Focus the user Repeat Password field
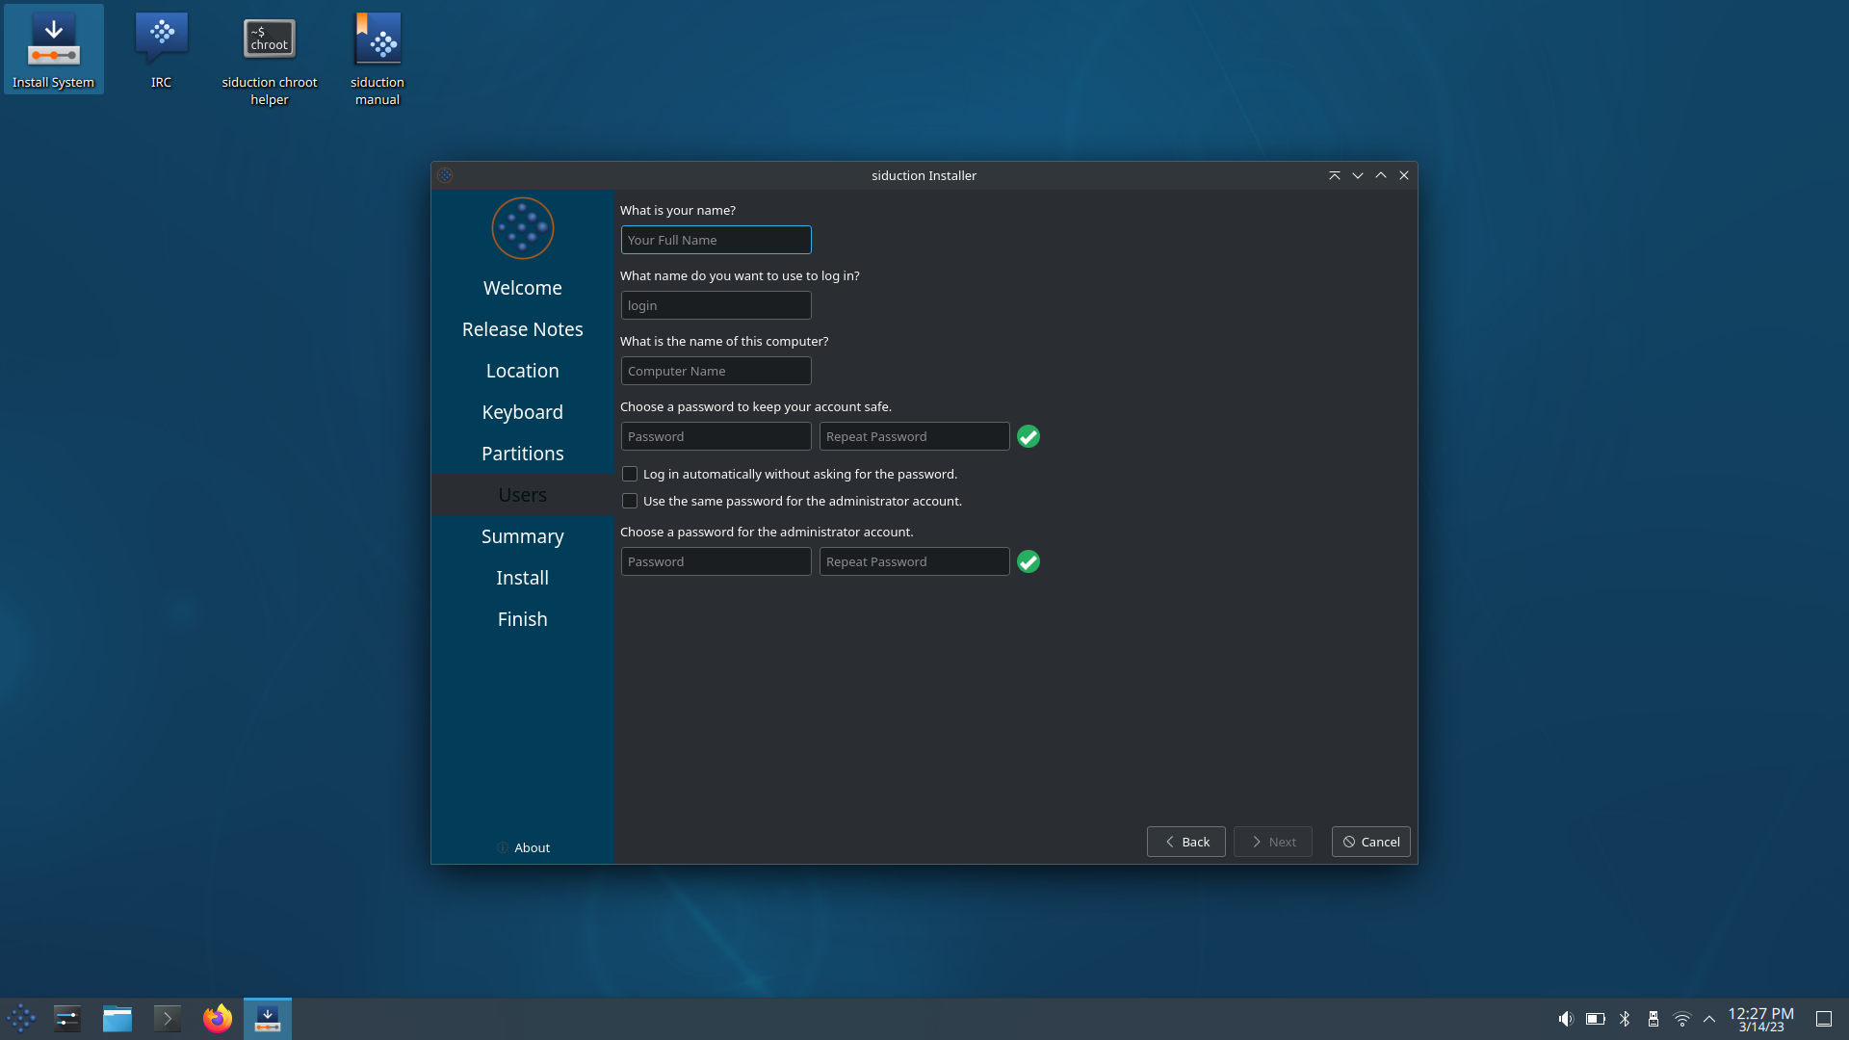The image size is (1849, 1040). tap(915, 436)
